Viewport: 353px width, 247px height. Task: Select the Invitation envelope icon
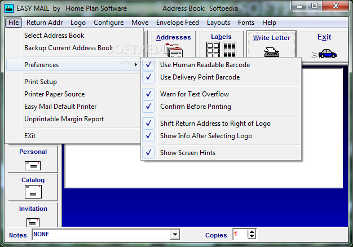(33, 223)
